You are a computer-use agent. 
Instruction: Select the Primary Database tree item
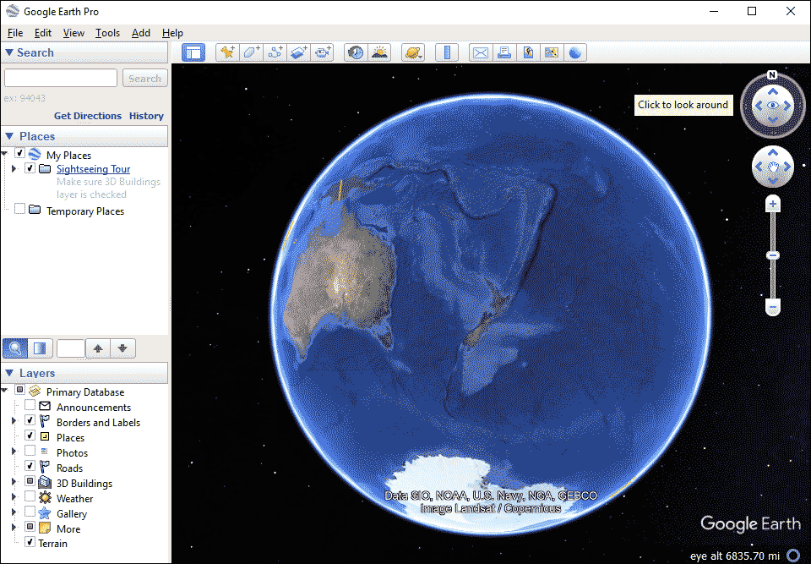coord(84,392)
